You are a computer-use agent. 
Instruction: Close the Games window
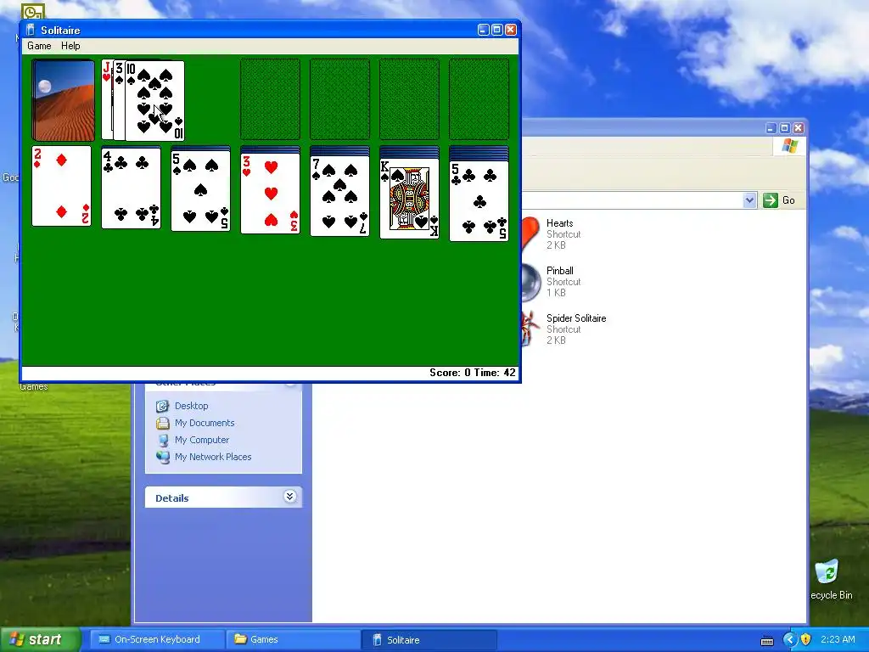(x=798, y=128)
